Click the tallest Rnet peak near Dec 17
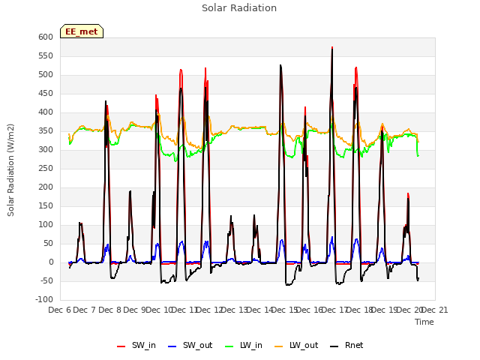The width and height of the screenshot is (480, 360). pyautogui.click(x=332, y=49)
